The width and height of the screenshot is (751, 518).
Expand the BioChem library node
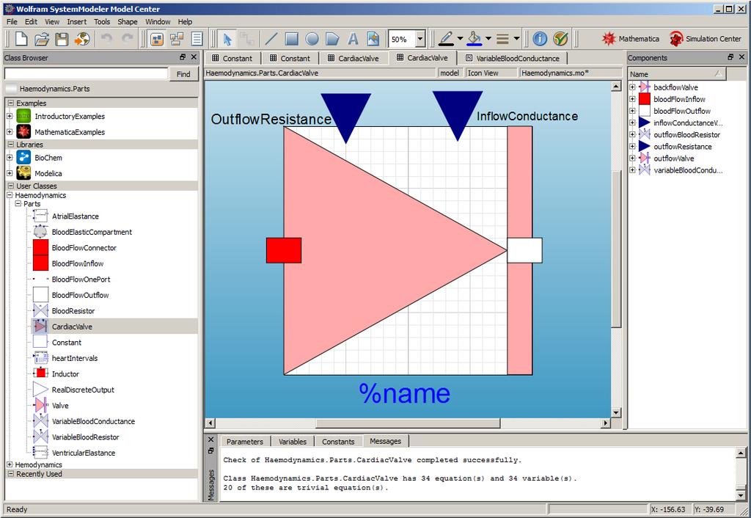coord(10,157)
